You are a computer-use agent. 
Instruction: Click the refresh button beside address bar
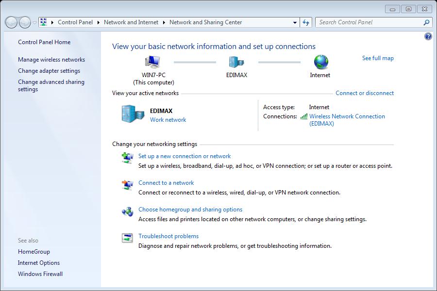tap(306, 22)
